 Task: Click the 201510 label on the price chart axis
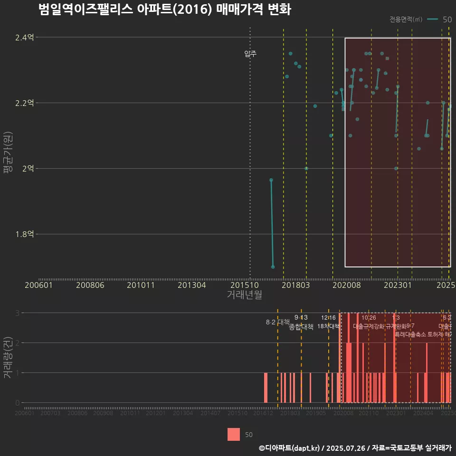tap(245, 285)
